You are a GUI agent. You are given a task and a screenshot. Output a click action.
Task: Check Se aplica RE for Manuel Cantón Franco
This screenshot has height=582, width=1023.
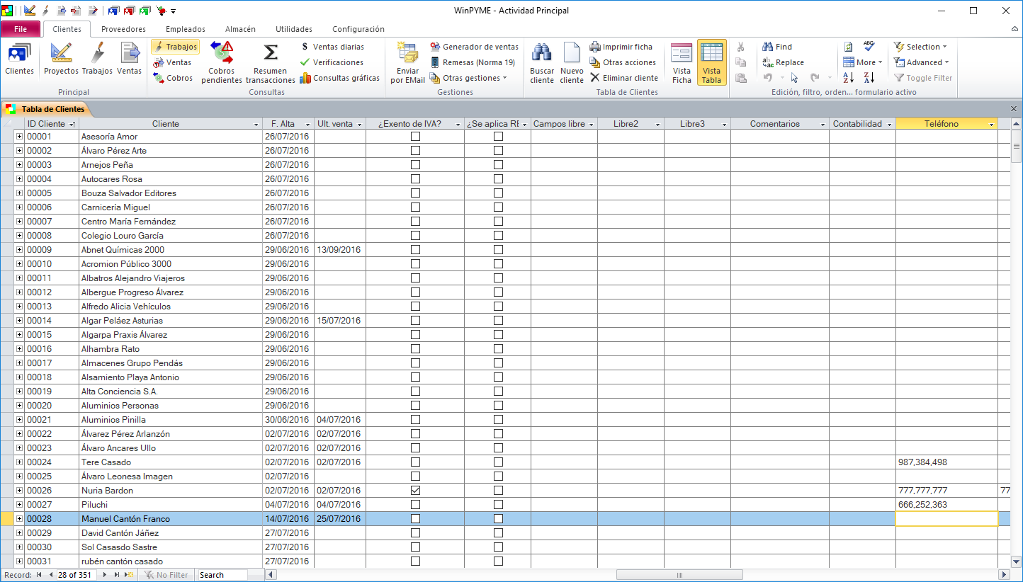pos(498,519)
